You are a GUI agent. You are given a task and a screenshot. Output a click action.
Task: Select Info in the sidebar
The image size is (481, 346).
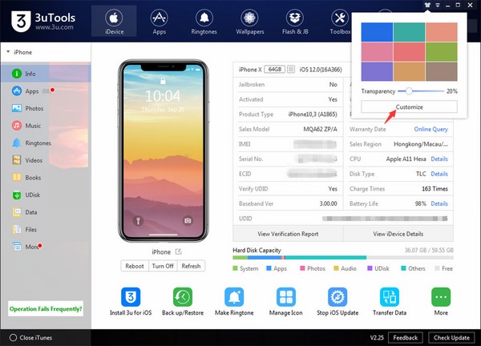click(46, 74)
